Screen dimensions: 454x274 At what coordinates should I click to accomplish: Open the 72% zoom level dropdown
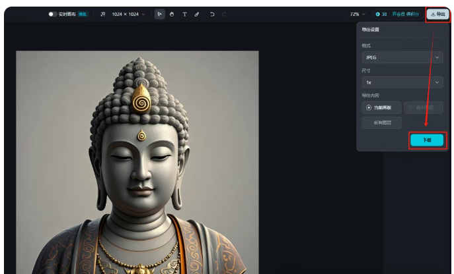tap(358, 14)
